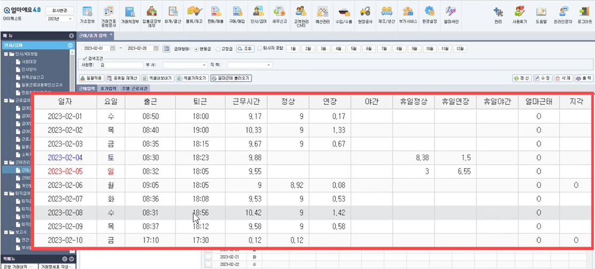Open the 거래처장부 module
This screenshot has width=595, height=269.
coord(130,14)
